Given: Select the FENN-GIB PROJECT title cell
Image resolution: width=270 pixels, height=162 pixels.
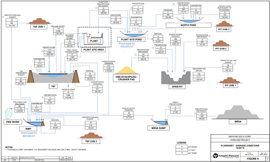Looking at the screenshot, I should [x=240, y=140].
